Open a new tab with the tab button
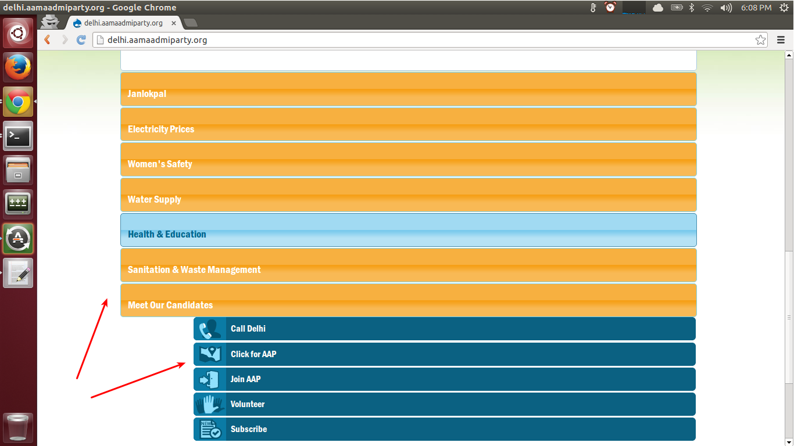Screen dimensions: 794x446 [x=190, y=23]
